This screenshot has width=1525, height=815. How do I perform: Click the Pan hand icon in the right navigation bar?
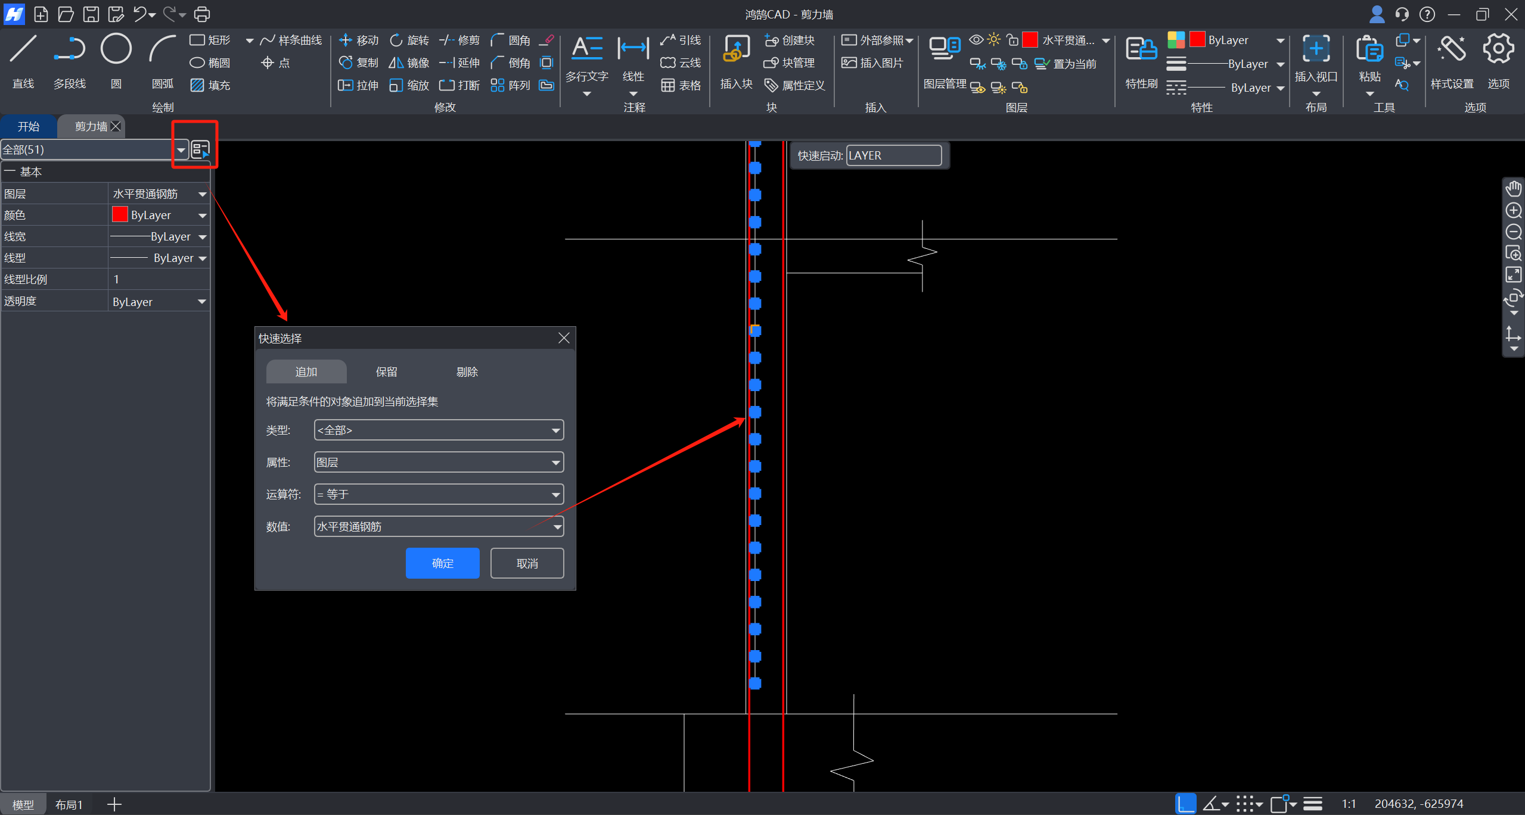pyautogui.click(x=1514, y=189)
